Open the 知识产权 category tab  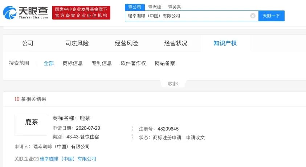tap(225, 43)
